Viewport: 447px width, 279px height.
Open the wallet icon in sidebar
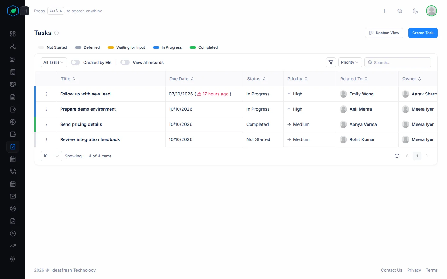tap(13, 134)
